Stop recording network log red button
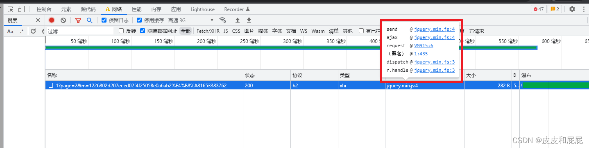Image resolution: width=589 pixels, height=148 pixels. click(52, 20)
